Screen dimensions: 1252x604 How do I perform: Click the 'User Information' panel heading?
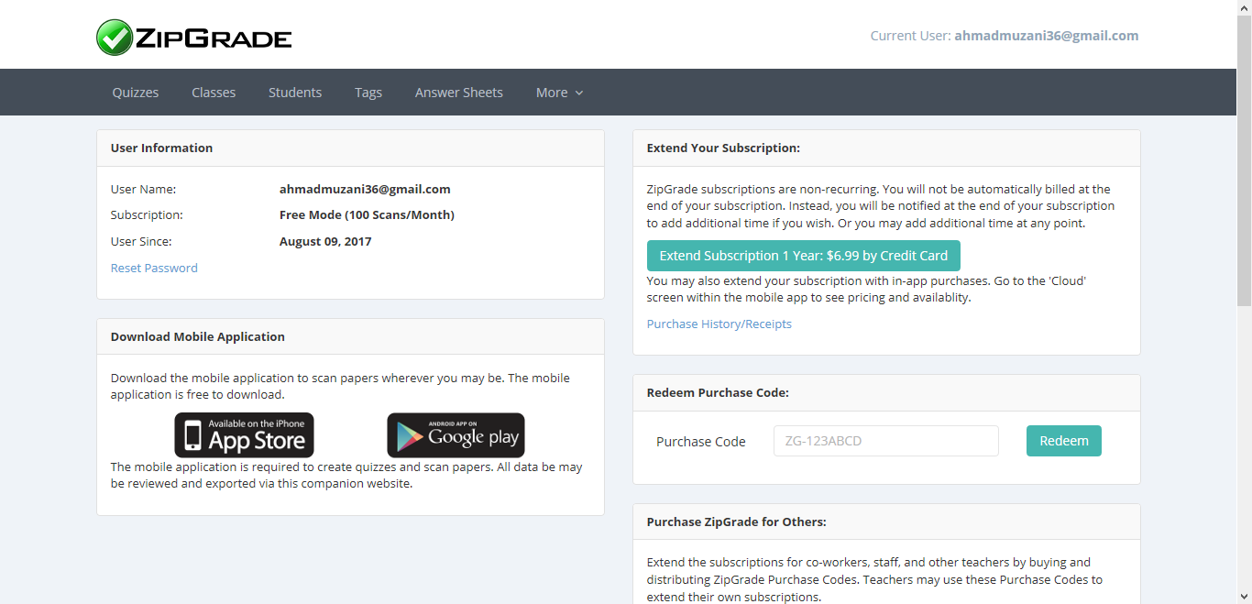pyautogui.click(x=162, y=148)
